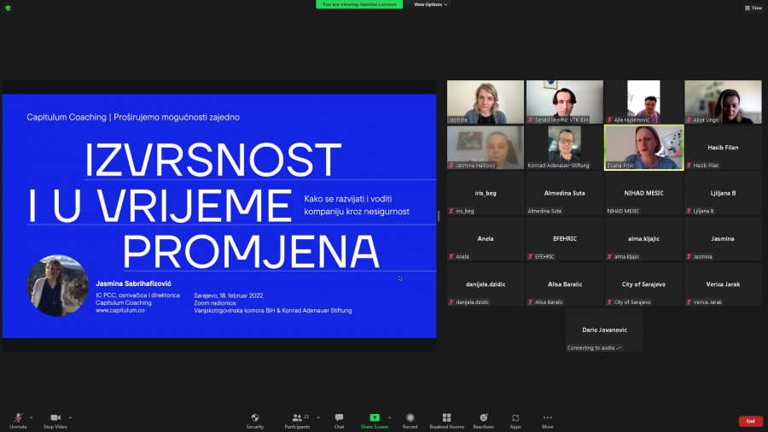Viewport: 768px width, 432px height.
Task: Click the View layout button at top right
Action: (x=753, y=8)
